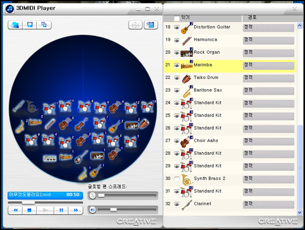The height and width of the screenshot is (230, 305).
Task: Click the Synth Brass 2 horn icon
Action: click(187, 180)
